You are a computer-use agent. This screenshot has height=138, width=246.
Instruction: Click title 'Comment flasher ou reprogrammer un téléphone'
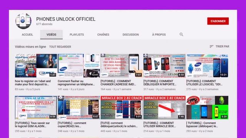(x=76, y=83)
